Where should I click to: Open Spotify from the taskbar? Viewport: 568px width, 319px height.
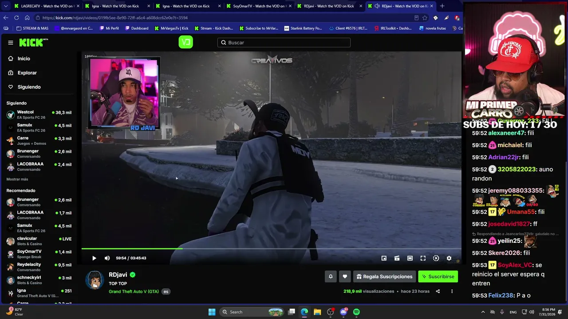click(x=356, y=312)
